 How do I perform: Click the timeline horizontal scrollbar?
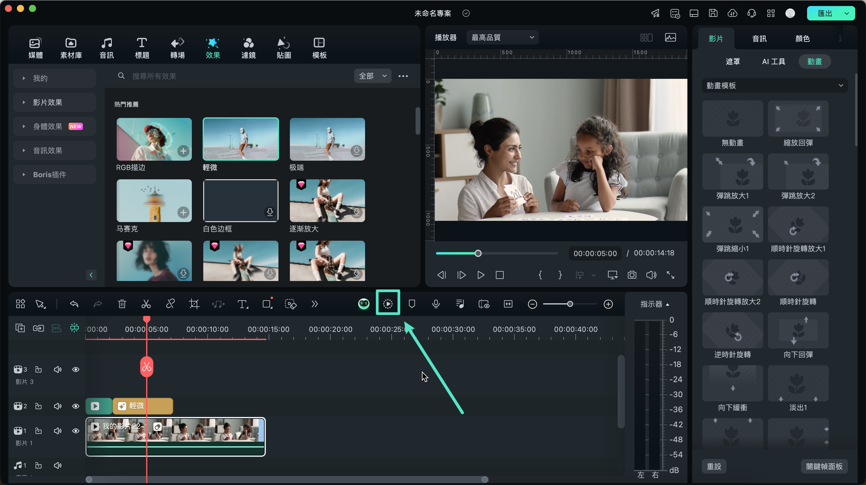[x=287, y=479]
